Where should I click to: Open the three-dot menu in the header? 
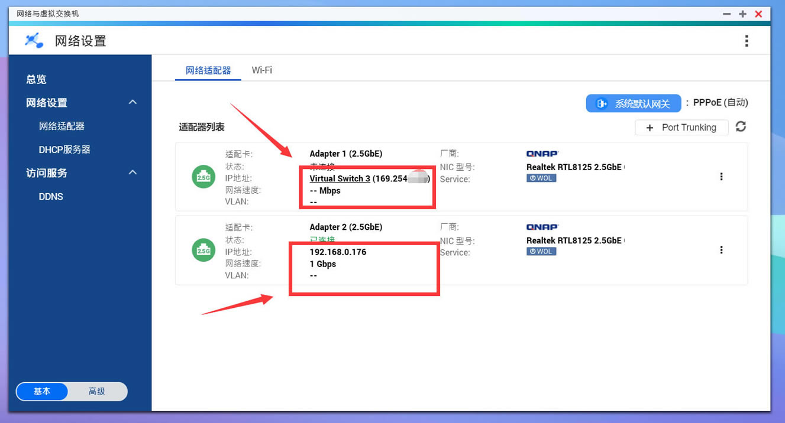click(x=747, y=41)
